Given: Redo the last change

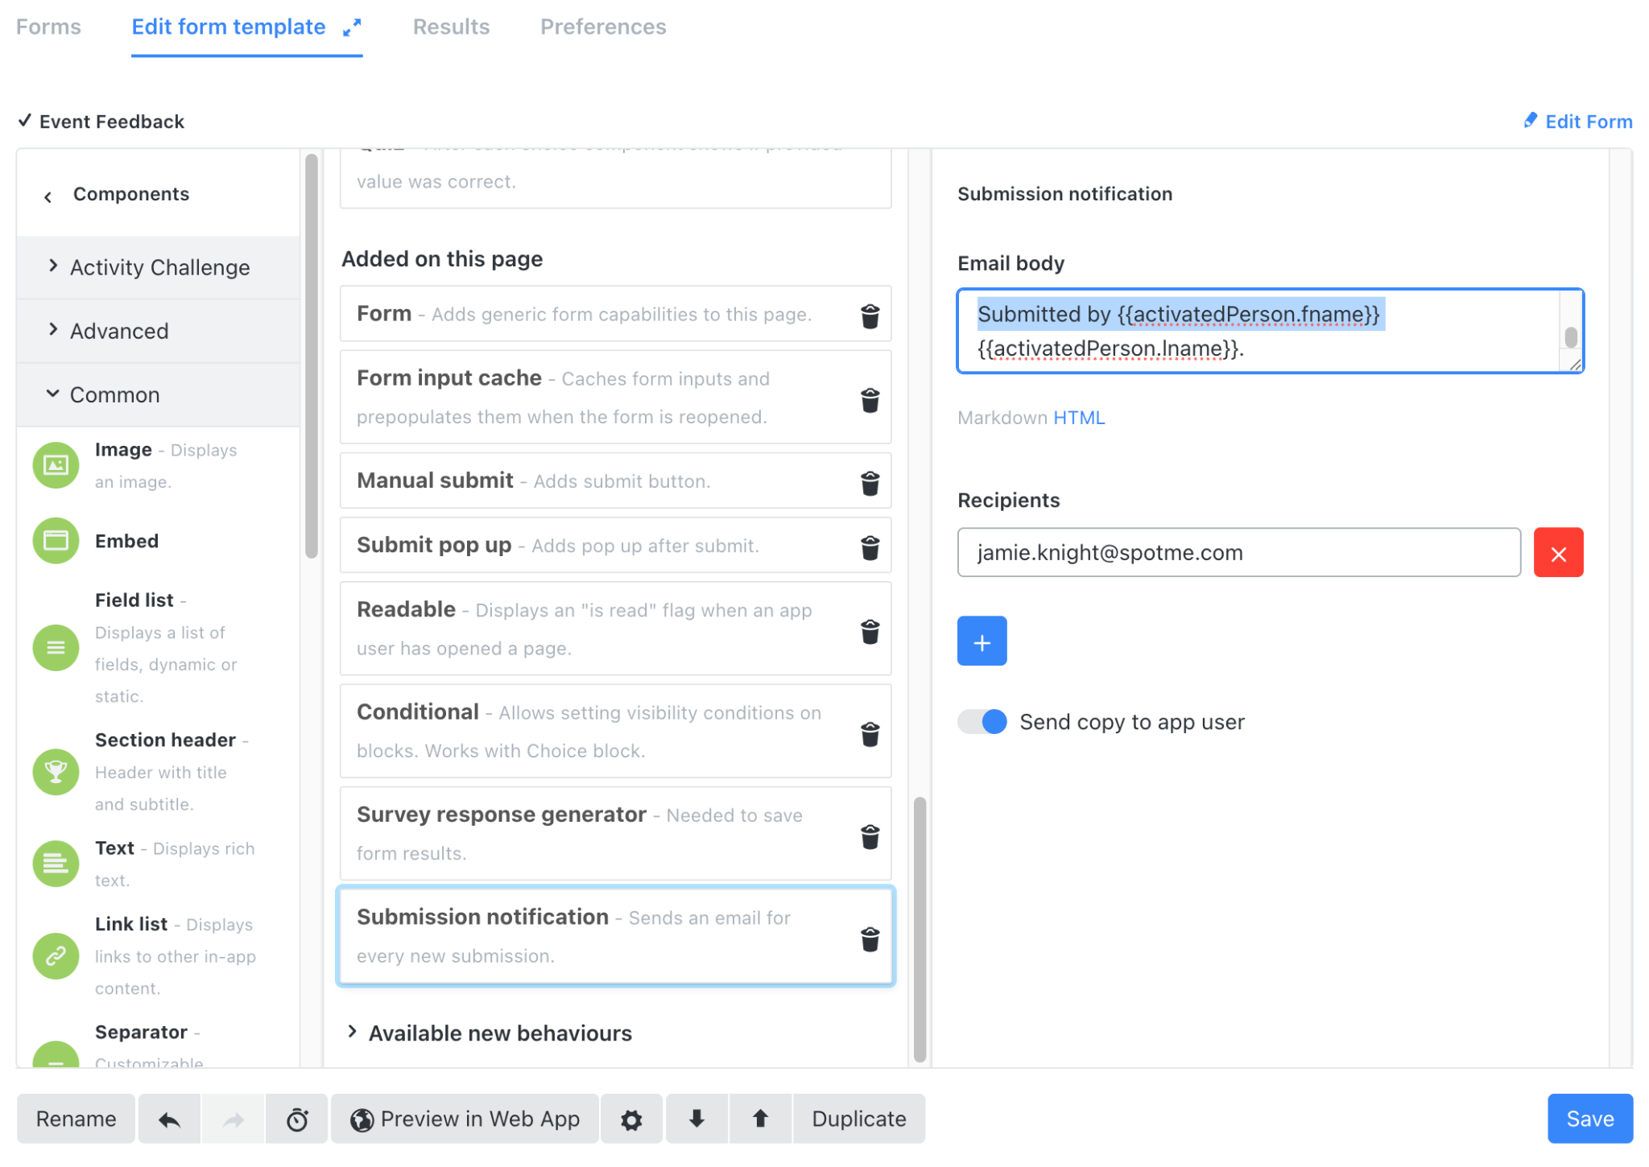Looking at the screenshot, I should 233,1118.
